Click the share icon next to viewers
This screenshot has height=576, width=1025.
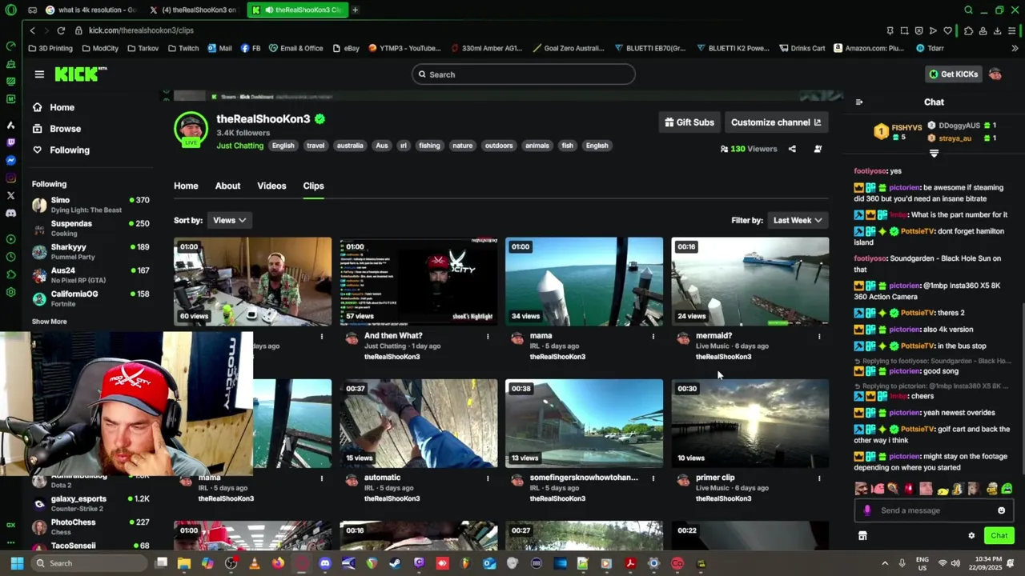tap(792, 149)
